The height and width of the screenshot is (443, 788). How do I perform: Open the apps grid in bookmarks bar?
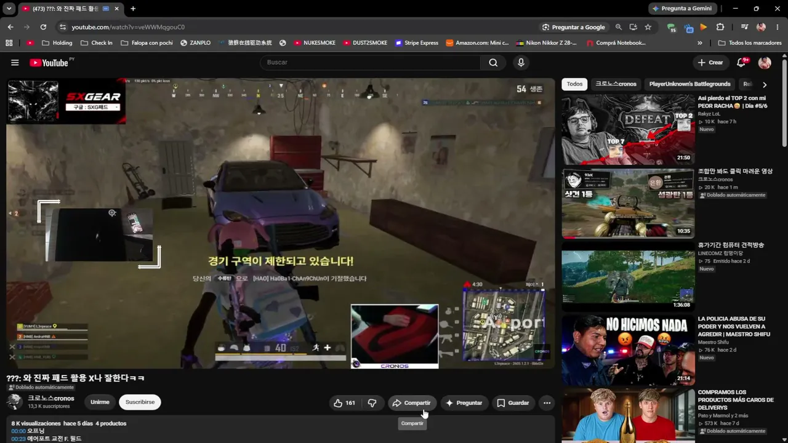[x=9, y=43]
